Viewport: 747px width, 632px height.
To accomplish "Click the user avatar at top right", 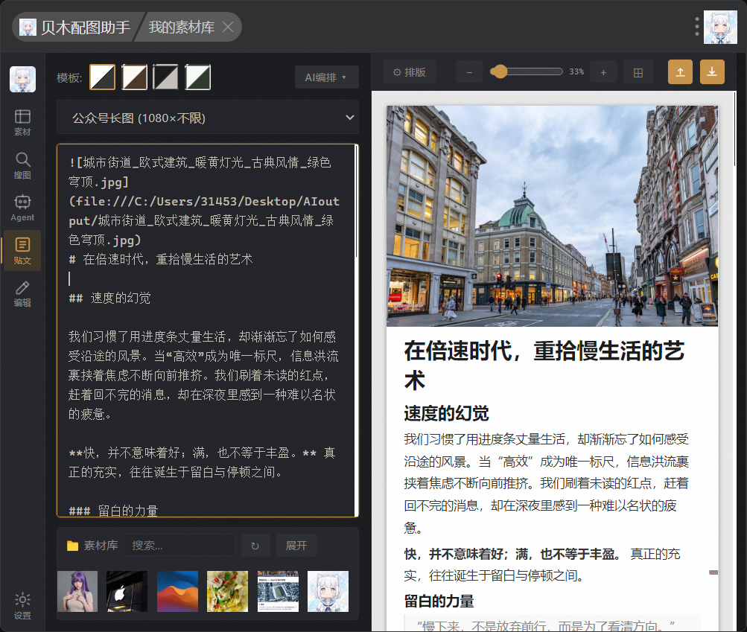I will (720, 27).
